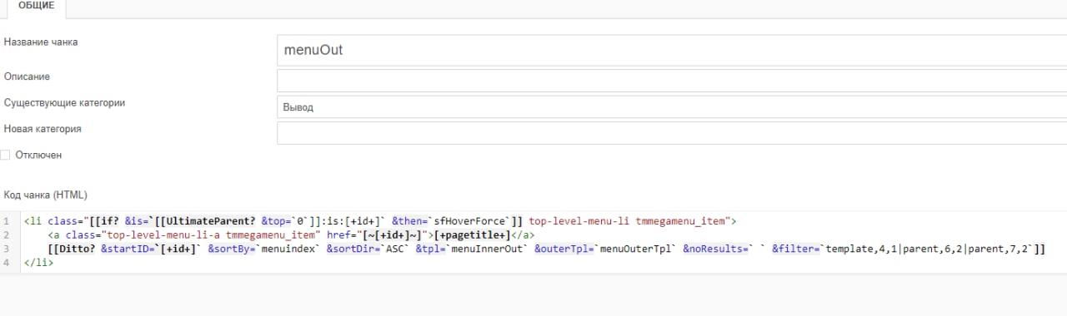Focus the Новая категория text field
This screenshot has height=316, width=1067.
[x=672, y=134]
